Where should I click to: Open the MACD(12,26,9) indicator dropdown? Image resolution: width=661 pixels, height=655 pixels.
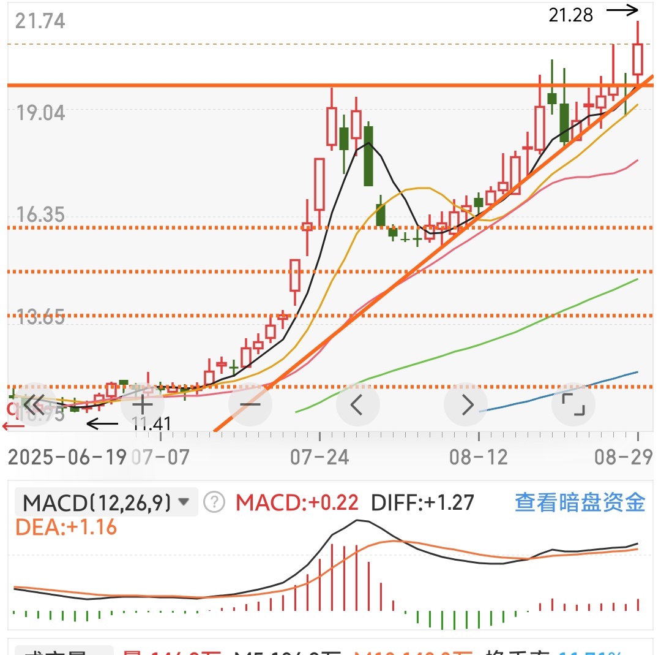coord(106,502)
